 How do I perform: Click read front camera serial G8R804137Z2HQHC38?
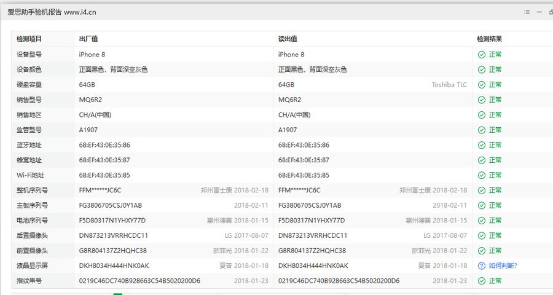pyautogui.click(x=312, y=251)
